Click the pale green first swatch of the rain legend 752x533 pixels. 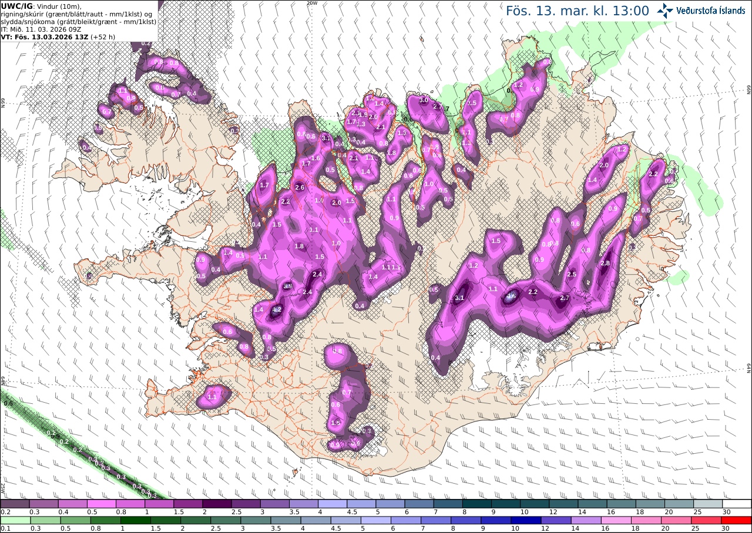tap(15, 520)
